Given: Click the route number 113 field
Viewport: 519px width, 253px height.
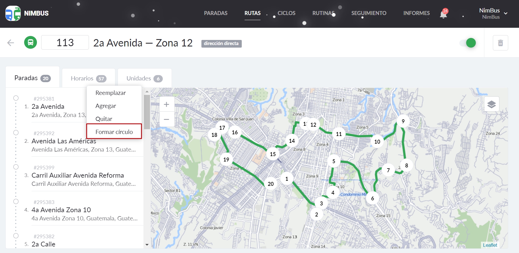Looking at the screenshot, I should point(65,42).
